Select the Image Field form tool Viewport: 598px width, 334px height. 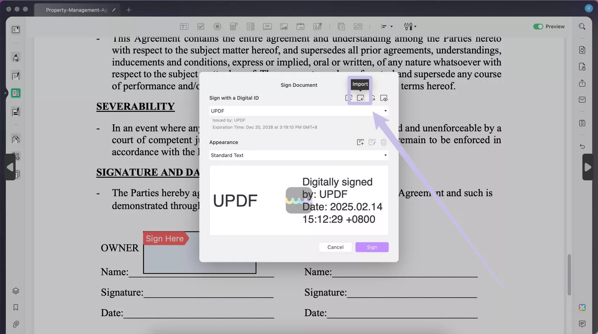click(x=284, y=26)
